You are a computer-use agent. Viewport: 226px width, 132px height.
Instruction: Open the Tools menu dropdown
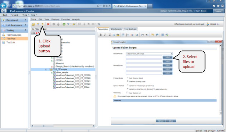coord(26,15)
